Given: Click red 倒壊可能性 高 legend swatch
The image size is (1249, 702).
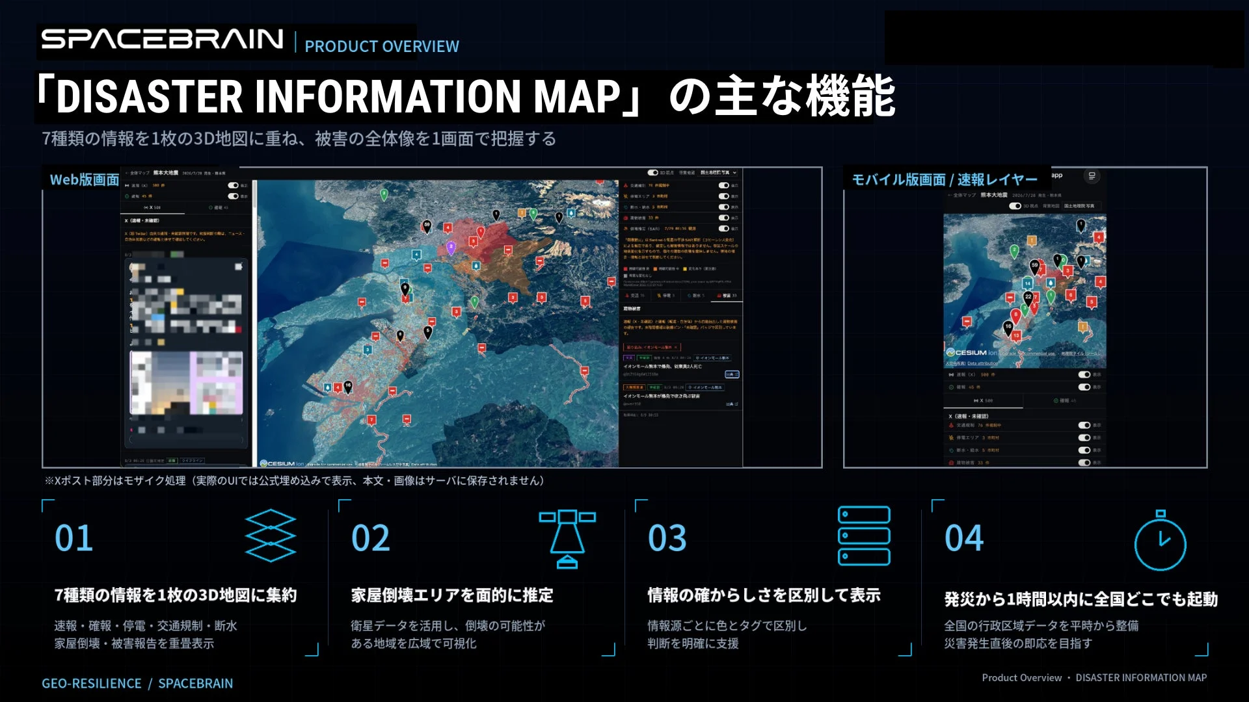Looking at the screenshot, I should (625, 268).
